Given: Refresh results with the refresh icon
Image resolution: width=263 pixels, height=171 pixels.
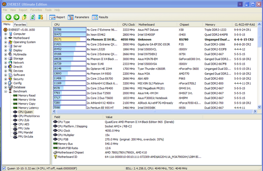Looking at the screenshot, I should click(33, 17).
